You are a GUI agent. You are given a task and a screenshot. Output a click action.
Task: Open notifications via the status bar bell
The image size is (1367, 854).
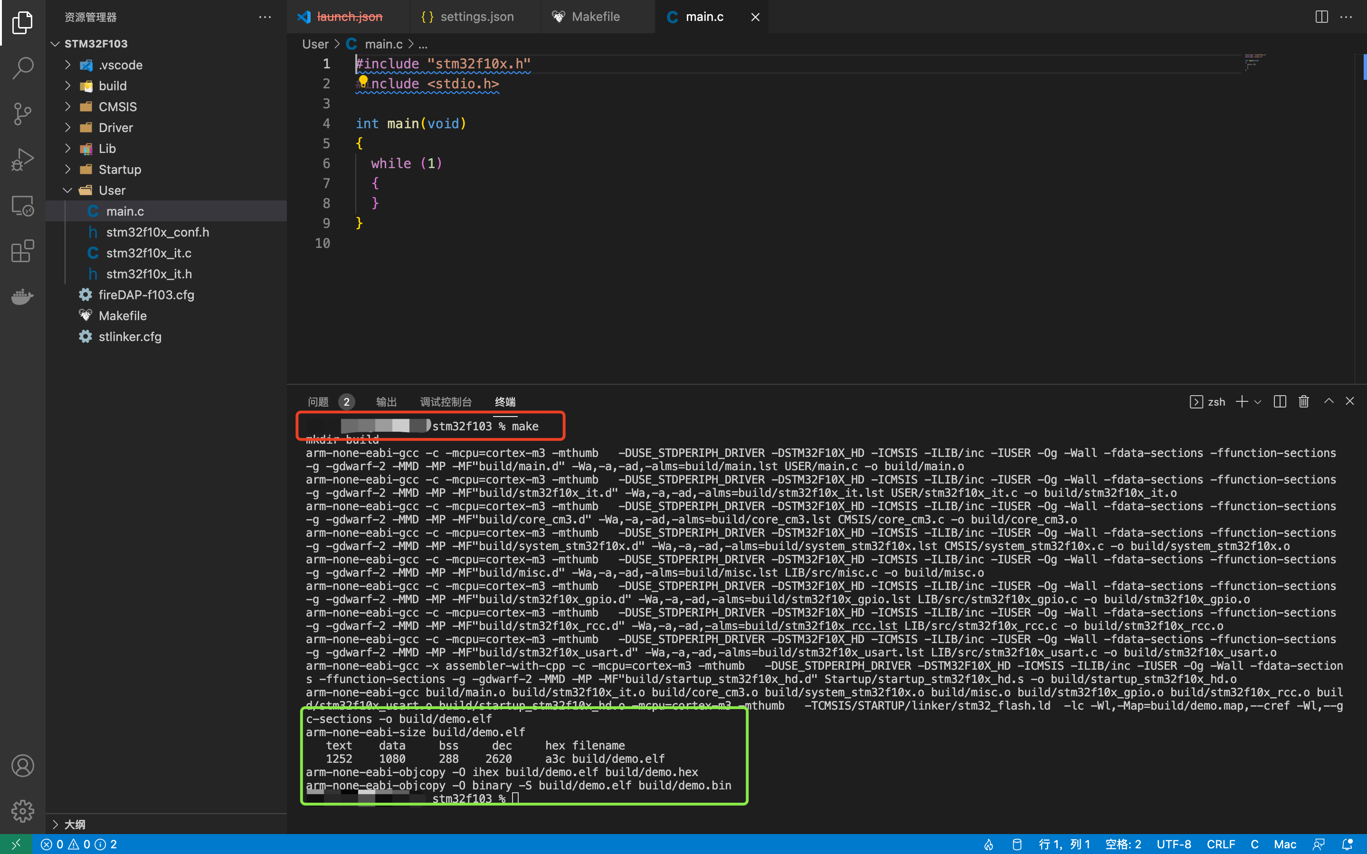[x=1348, y=844]
